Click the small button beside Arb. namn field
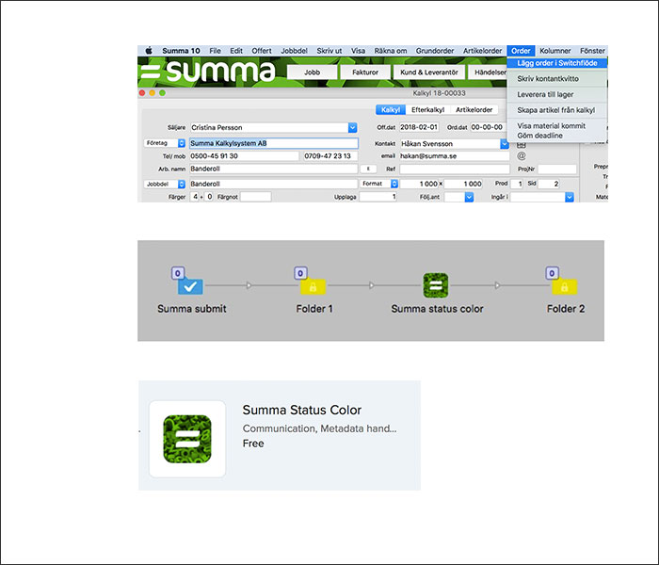The width and height of the screenshot is (659, 565). click(368, 169)
